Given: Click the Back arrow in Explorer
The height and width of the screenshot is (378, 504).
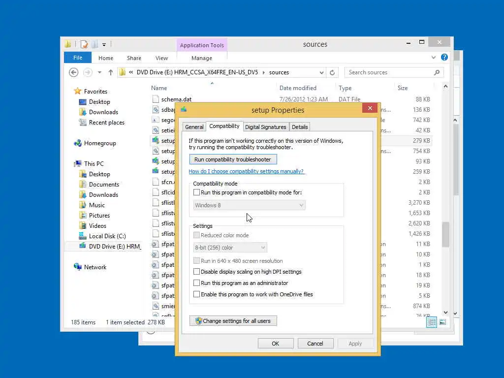Looking at the screenshot, I should point(74,72).
